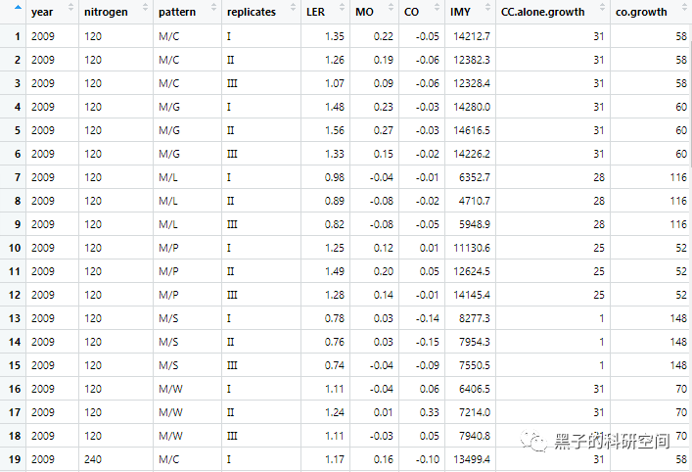Image resolution: width=692 pixels, height=472 pixels.
Task: Sort by the MO column arrows
Action: tap(391, 7)
